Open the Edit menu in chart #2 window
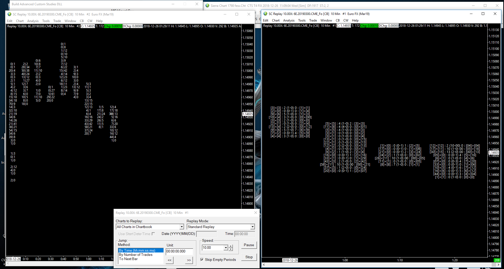Screen dimensions: 504x269 tap(10, 21)
